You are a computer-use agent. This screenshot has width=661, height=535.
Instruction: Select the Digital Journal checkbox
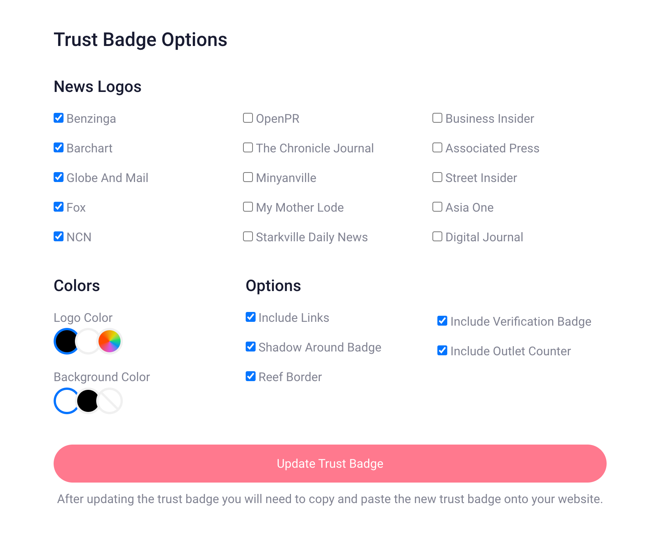coord(437,236)
